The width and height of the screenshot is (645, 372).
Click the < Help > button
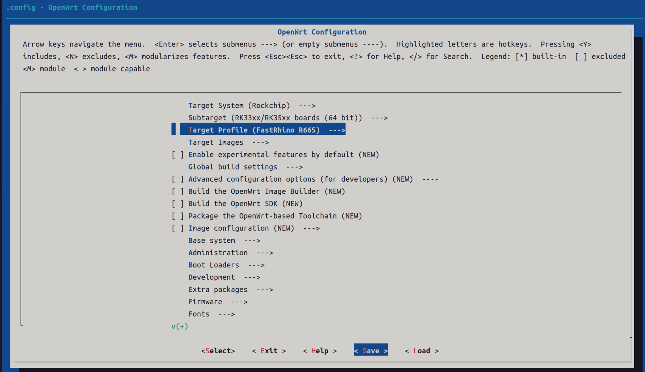coord(320,351)
